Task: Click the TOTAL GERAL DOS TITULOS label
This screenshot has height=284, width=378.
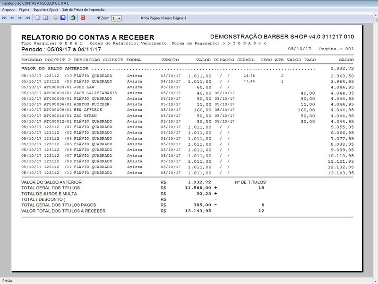Action: click(x=51, y=188)
